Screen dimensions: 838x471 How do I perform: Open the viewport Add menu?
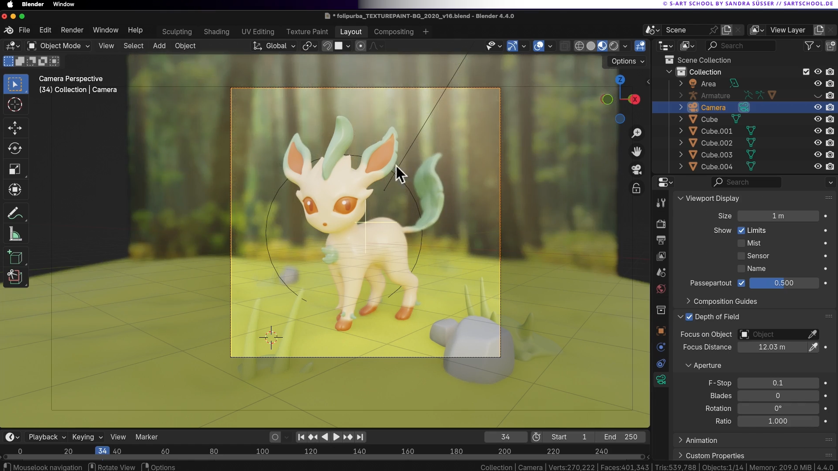coord(159,46)
